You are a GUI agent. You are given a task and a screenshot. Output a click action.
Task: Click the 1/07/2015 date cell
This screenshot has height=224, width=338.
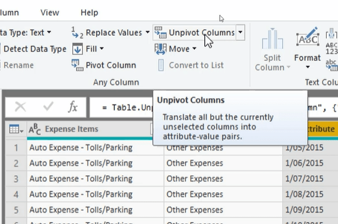(311, 179)
